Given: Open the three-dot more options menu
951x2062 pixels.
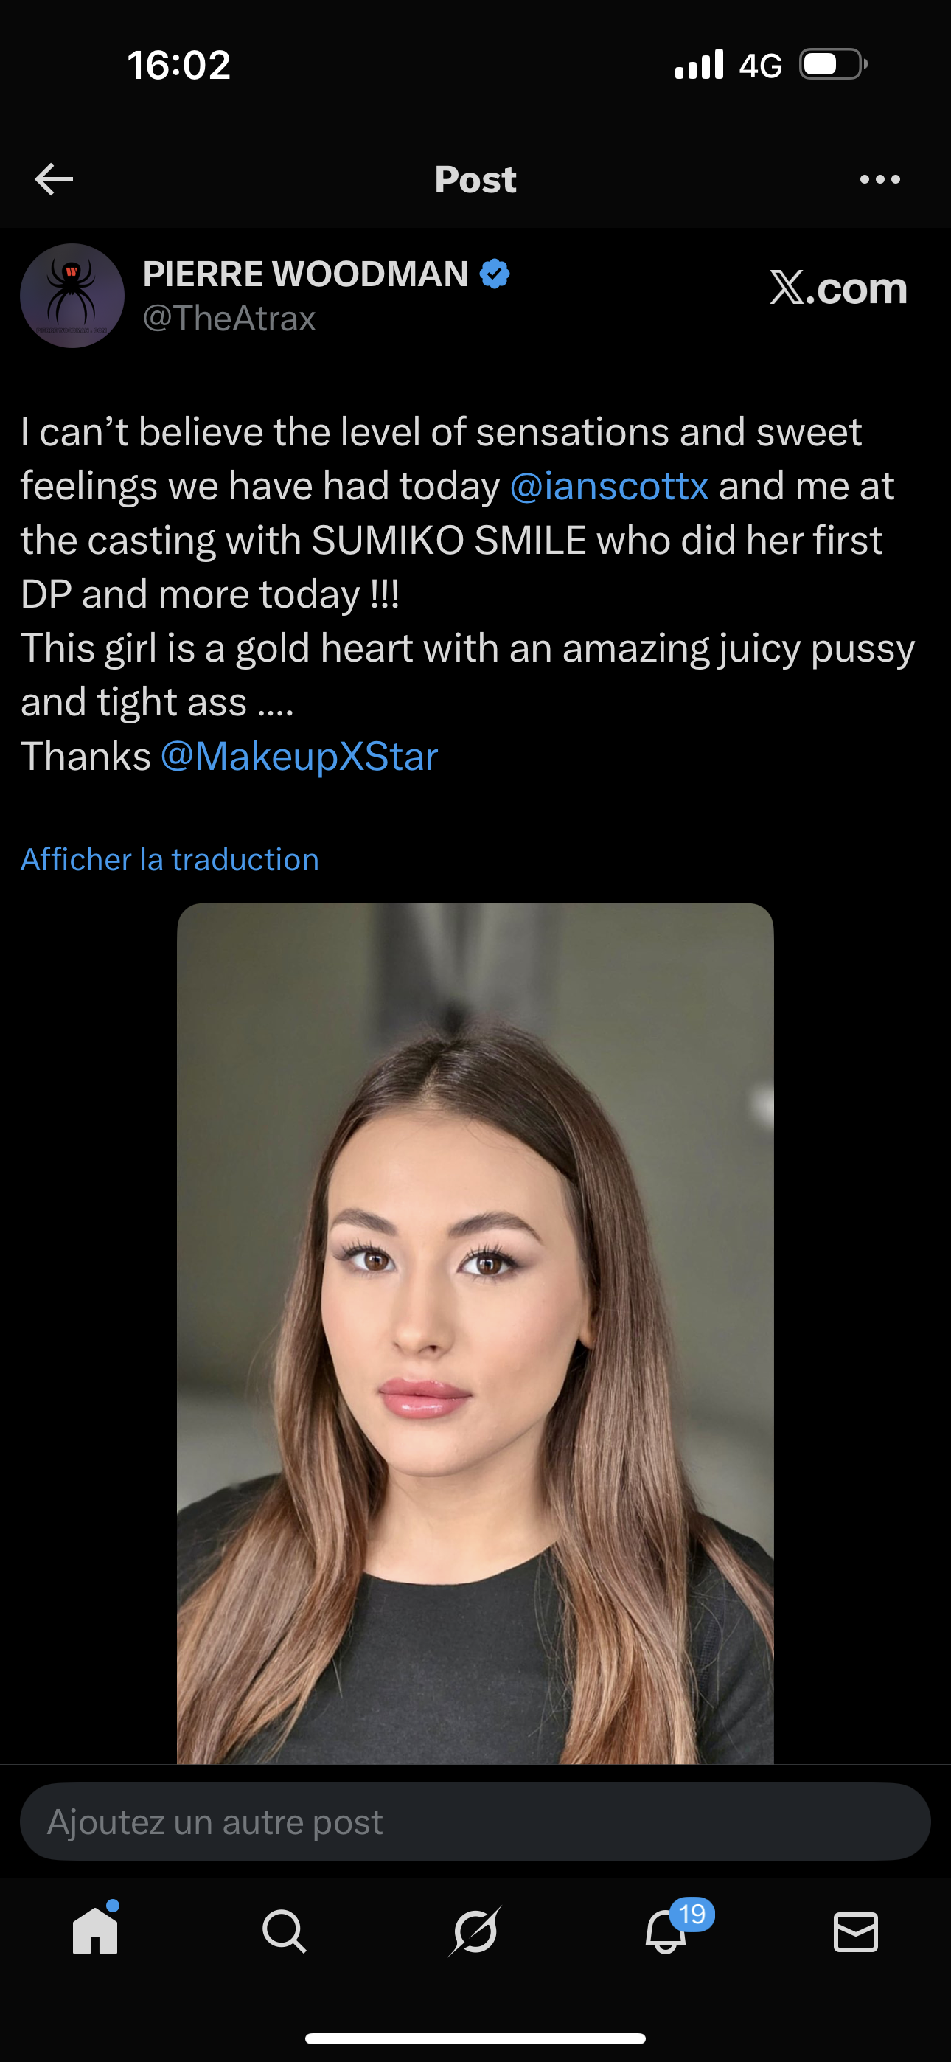Looking at the screenshot, I should 879,179.
